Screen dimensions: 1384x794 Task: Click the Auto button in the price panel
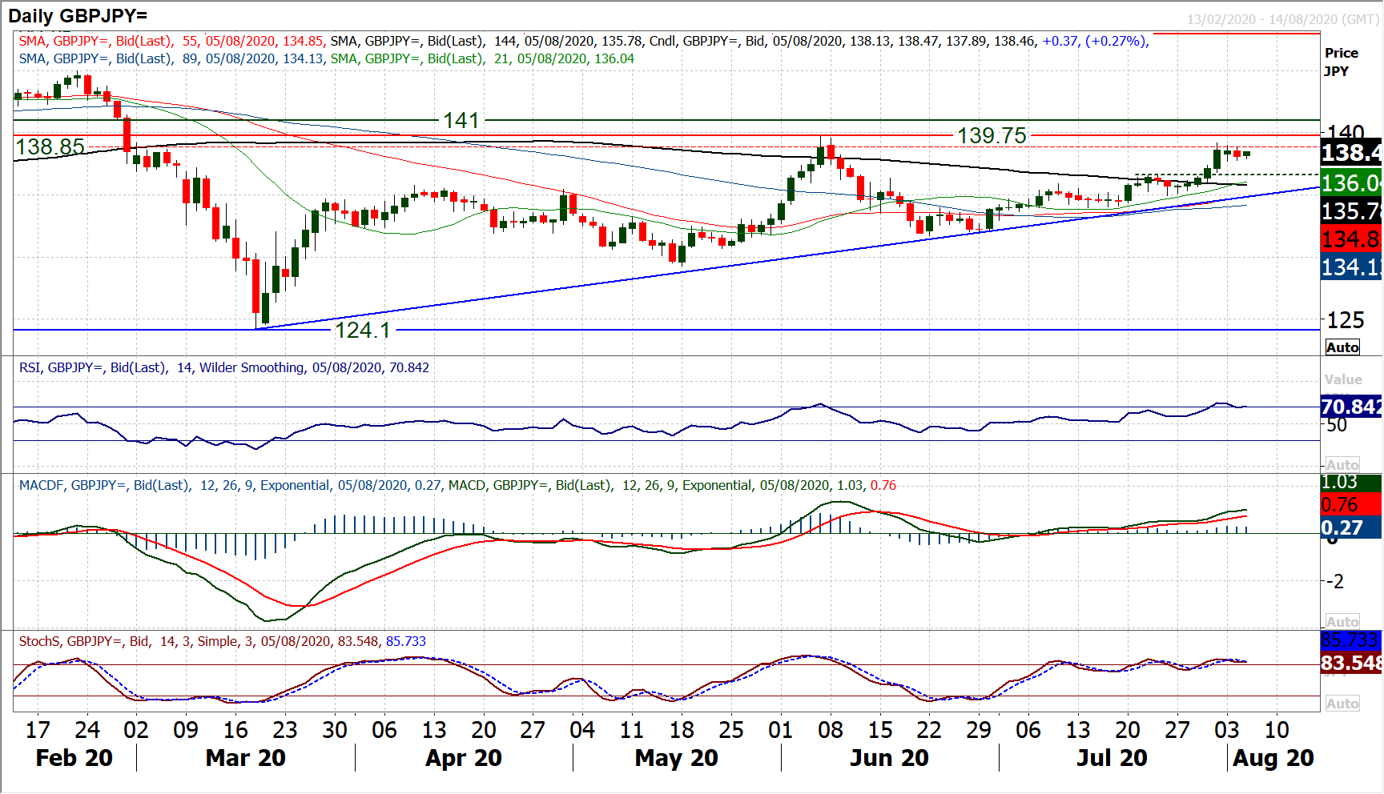coord(1342,347)
